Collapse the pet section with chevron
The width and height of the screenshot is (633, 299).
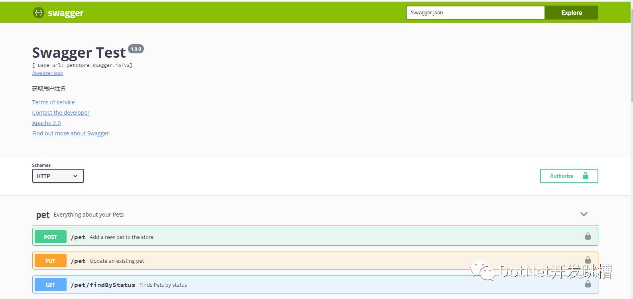click(x=584, y=214)
